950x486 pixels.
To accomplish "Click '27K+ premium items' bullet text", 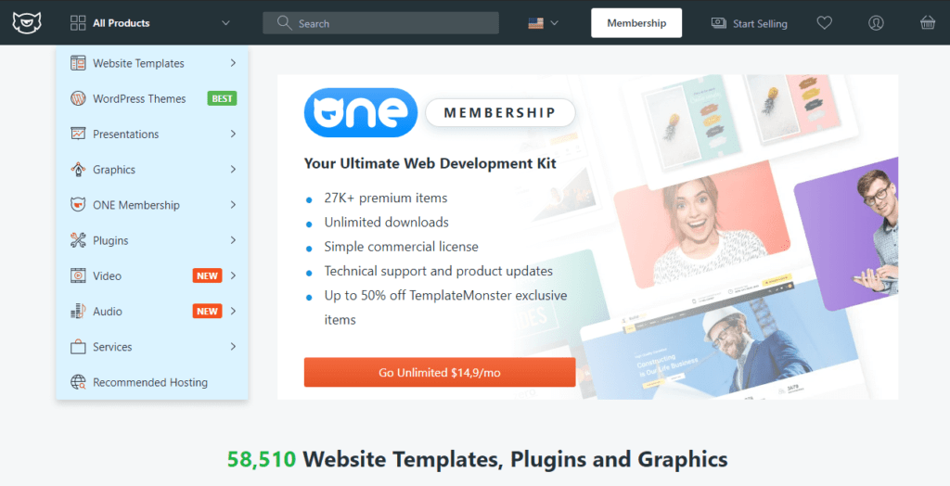I will coord(386,198).
